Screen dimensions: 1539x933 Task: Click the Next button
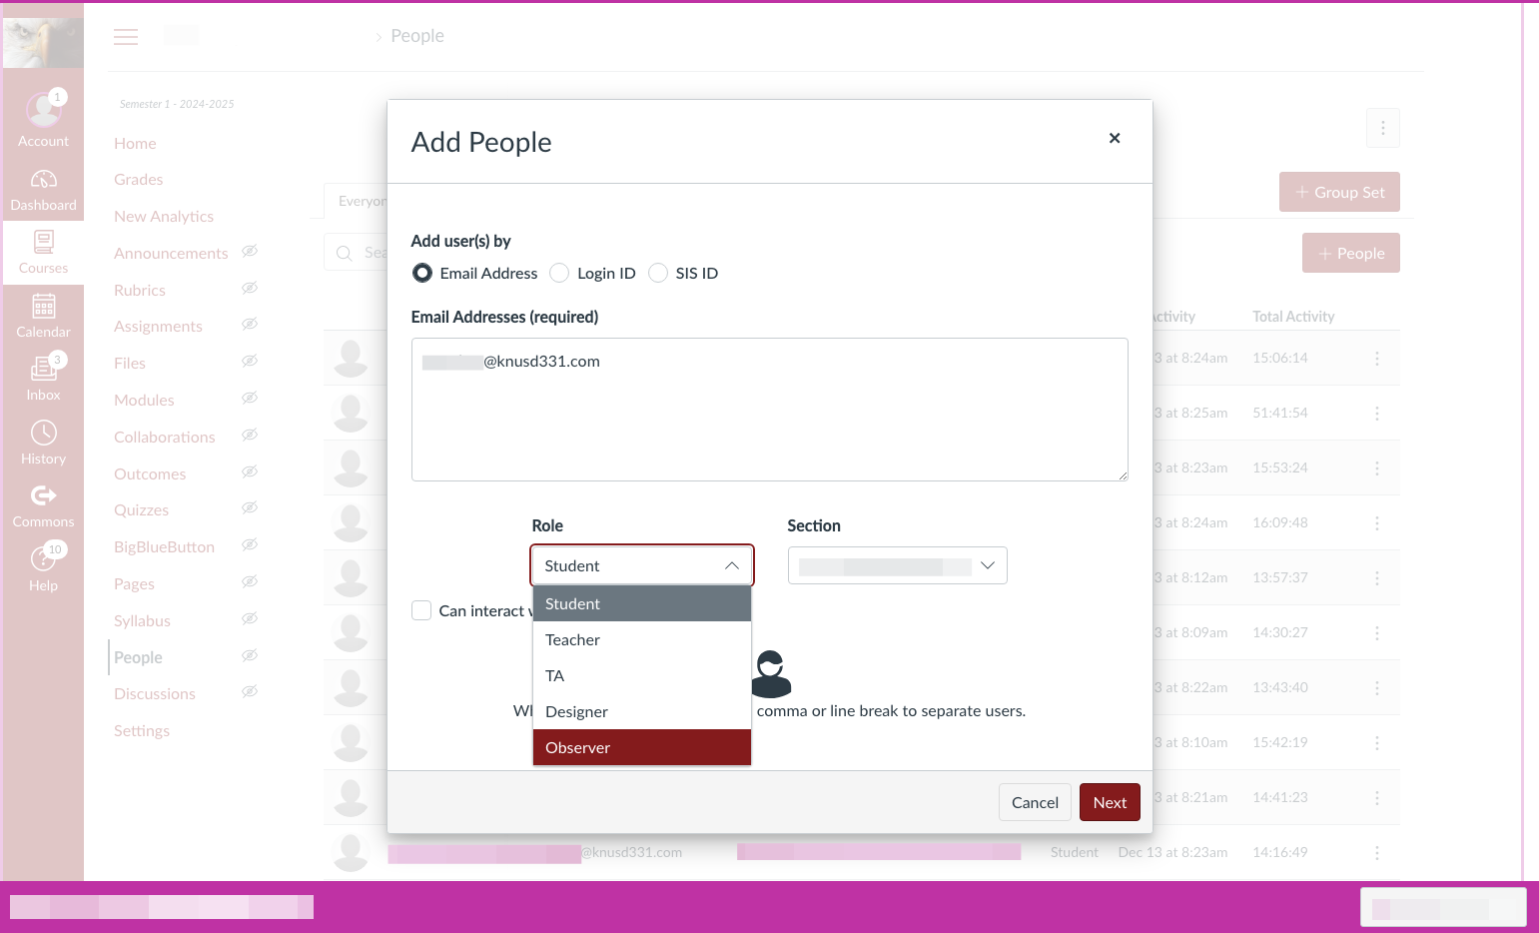click(x=1110, y=802)
